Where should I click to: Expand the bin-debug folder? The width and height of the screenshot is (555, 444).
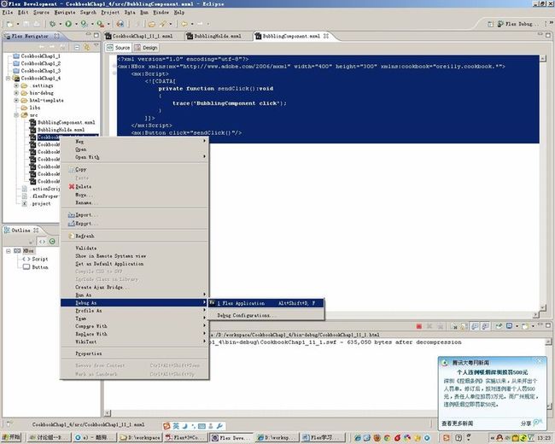16,93
